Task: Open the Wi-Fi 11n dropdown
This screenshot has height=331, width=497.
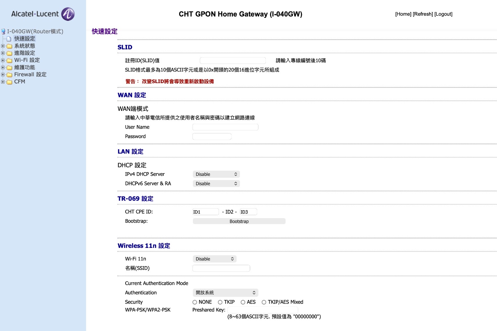Action: click(x=214, y=259)
